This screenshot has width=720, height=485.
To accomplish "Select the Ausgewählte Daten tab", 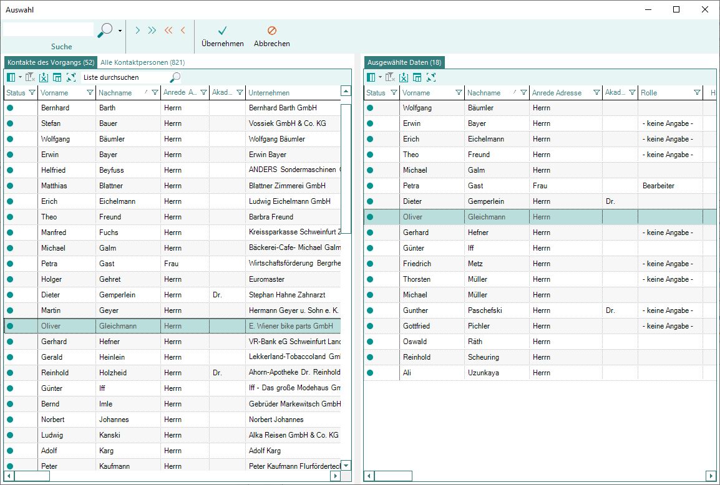I will point(404,62).
